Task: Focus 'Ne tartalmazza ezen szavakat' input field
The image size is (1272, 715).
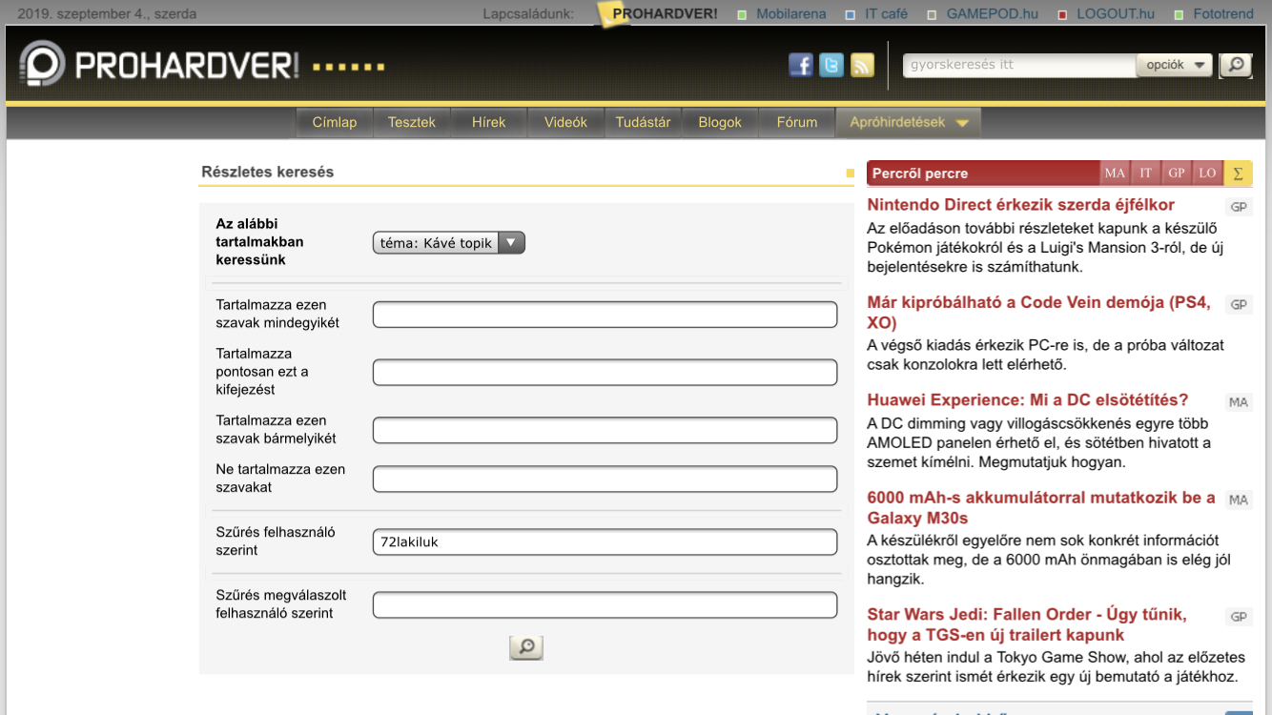Action: (605, 479)
